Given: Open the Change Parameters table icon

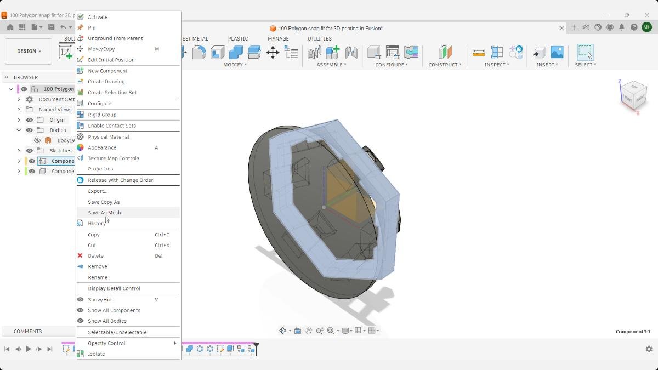Looking at the screenshot, I should coord(291,52).
